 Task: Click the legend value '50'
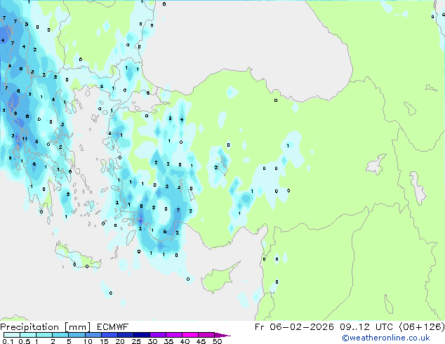tap(217, 341)
